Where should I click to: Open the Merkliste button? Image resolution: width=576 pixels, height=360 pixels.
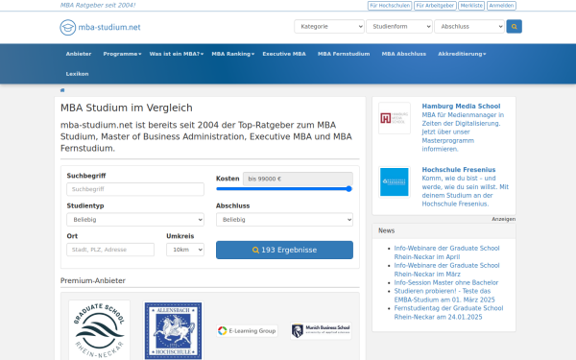(471, 6)
